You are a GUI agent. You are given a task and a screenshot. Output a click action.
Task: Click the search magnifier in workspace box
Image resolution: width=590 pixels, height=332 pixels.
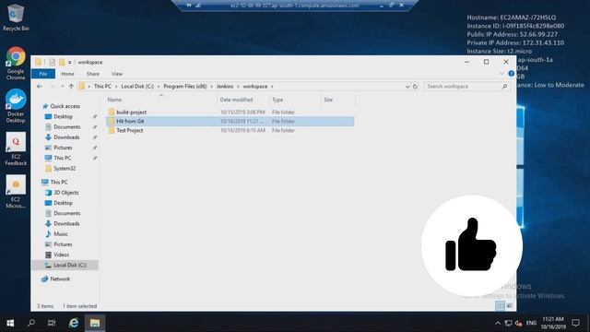504,86
